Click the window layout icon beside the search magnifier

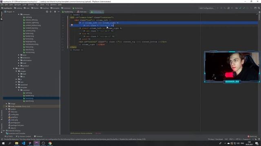255,8
